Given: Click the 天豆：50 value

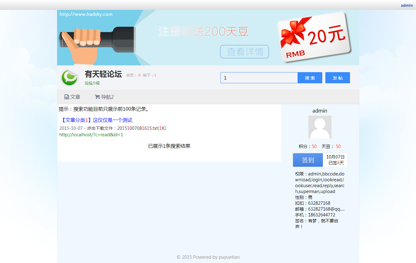Looking at the screenshot, I should click(331, 146).
